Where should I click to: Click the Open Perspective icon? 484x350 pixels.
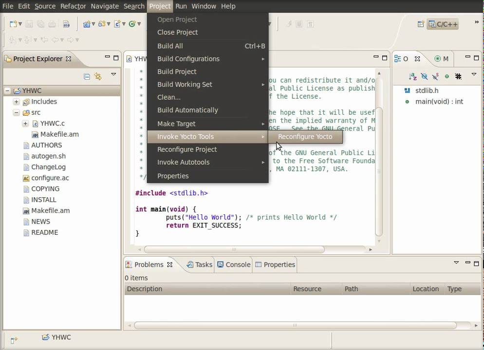[420, 24]
